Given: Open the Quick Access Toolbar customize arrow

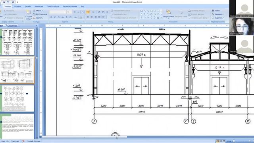Looking at the screenshot, I should [x=17, y=2].
